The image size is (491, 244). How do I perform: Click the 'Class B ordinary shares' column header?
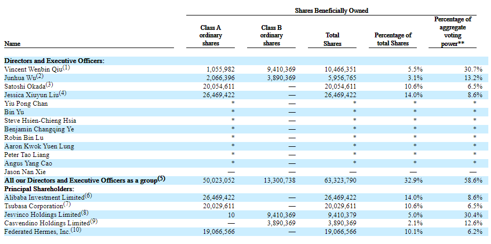[272, 35]
